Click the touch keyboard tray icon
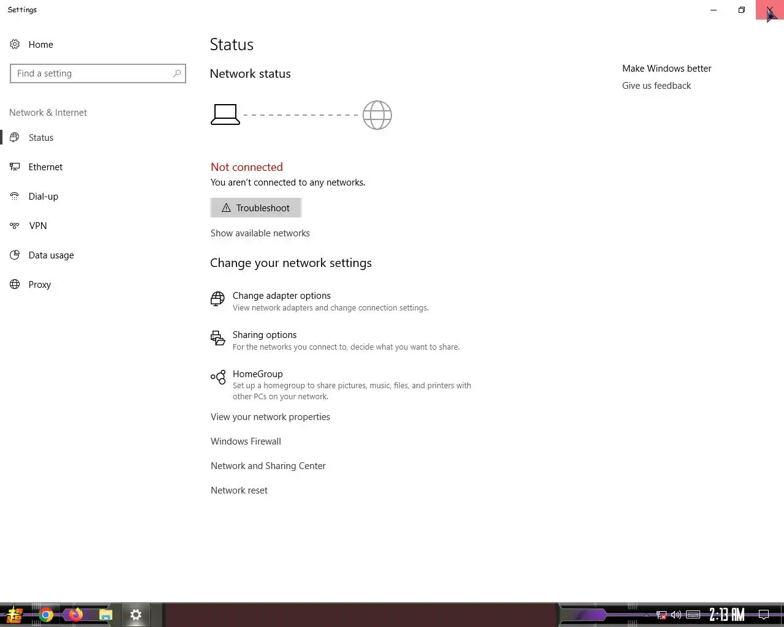 [693, 615]
